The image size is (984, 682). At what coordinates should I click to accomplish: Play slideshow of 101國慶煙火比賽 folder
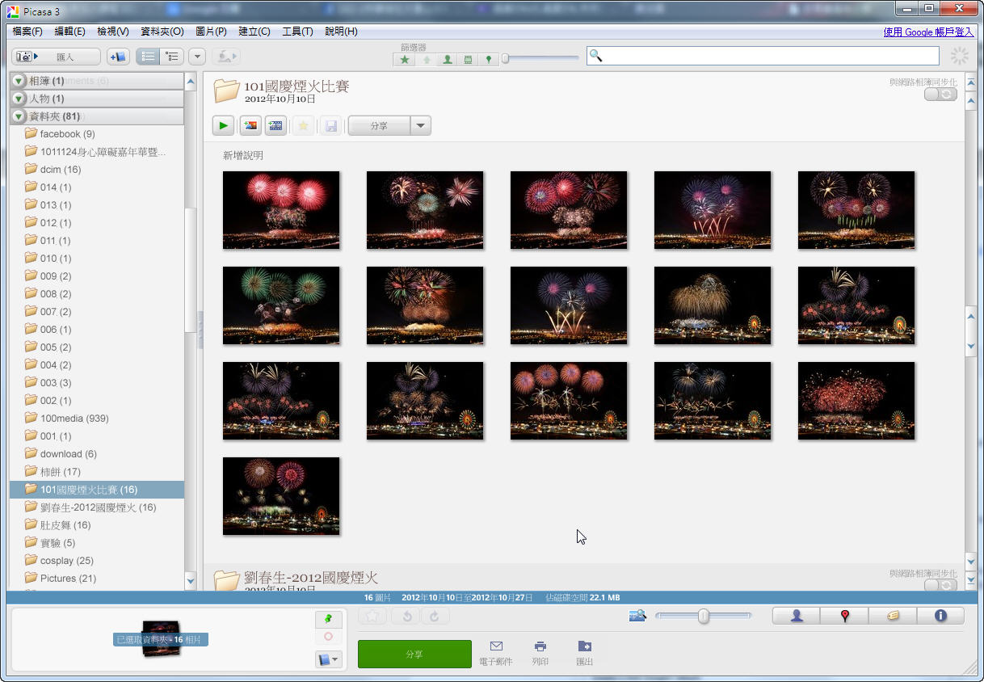(224, 125)
